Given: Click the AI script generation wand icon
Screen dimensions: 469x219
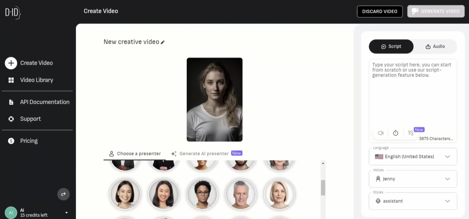Looking at the screenshot, I should 411,133.
